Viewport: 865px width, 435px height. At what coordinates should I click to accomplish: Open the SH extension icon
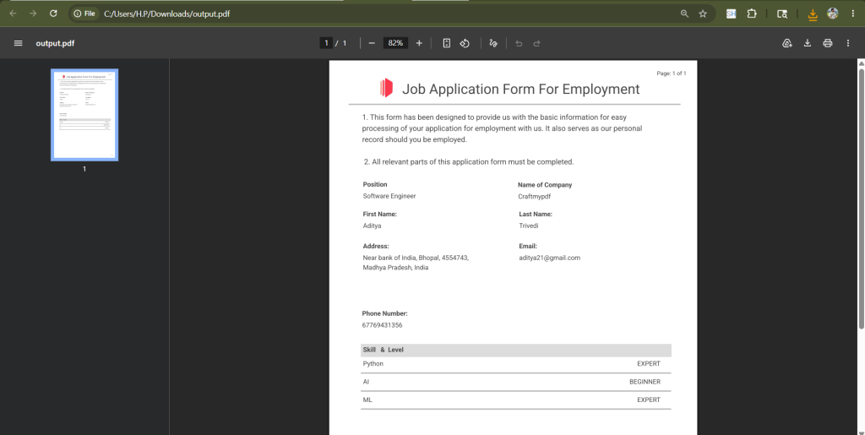pyautogui.click(x=731, y=14)
